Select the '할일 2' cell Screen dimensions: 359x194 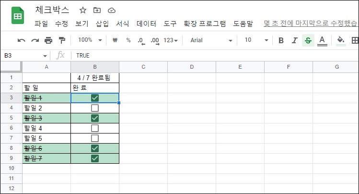pyautogui.click(x=46, y=108)
